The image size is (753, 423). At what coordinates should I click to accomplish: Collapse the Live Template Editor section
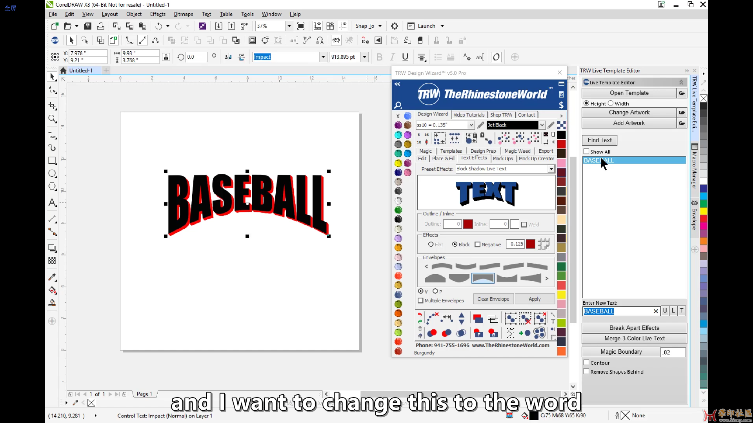pyautogui.click(x=681, y=82)
